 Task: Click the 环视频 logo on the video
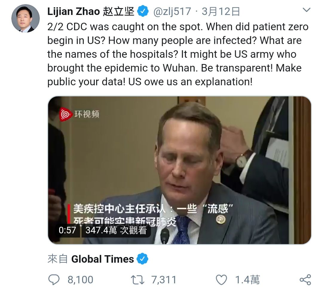(79, 114)
